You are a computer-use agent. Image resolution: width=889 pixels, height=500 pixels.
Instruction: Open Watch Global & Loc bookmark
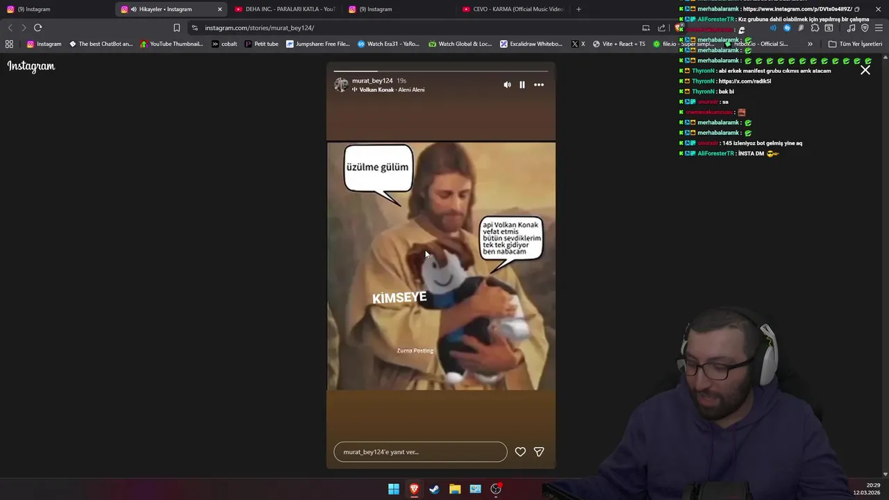coord(460,44)
